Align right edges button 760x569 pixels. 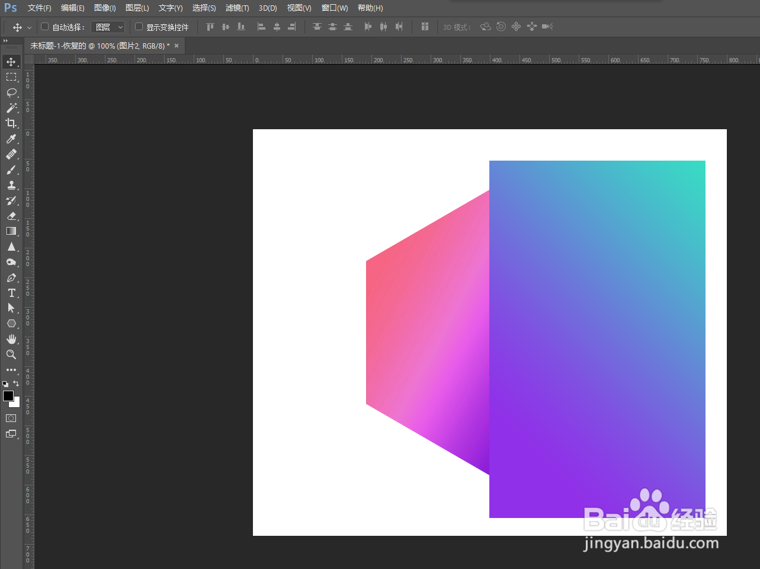[x=292, y=27]
